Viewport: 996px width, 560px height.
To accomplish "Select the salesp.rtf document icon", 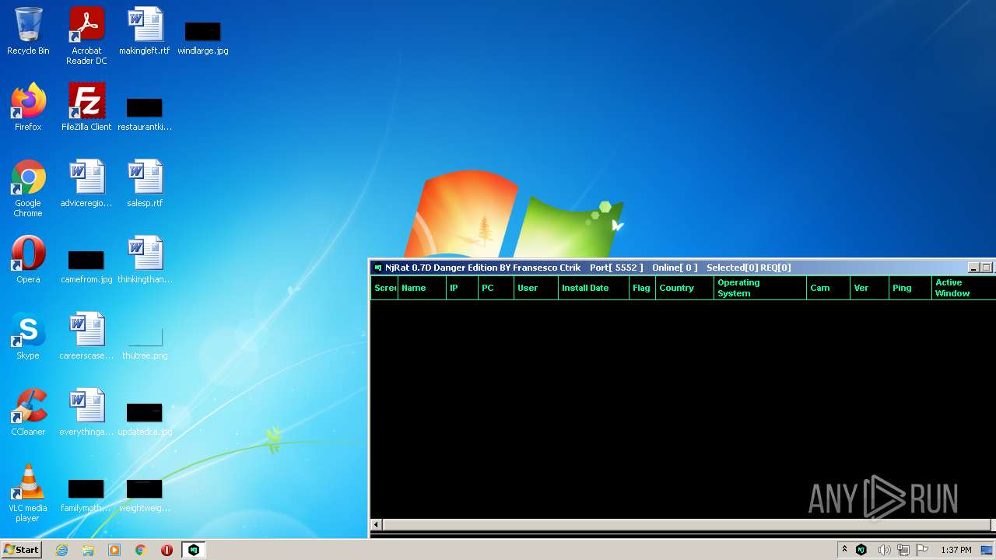I will (x=145, y=184).
